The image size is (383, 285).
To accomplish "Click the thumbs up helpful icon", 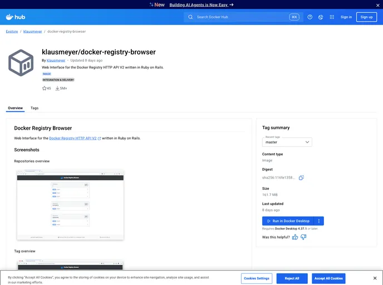I will tap(295, 237).
